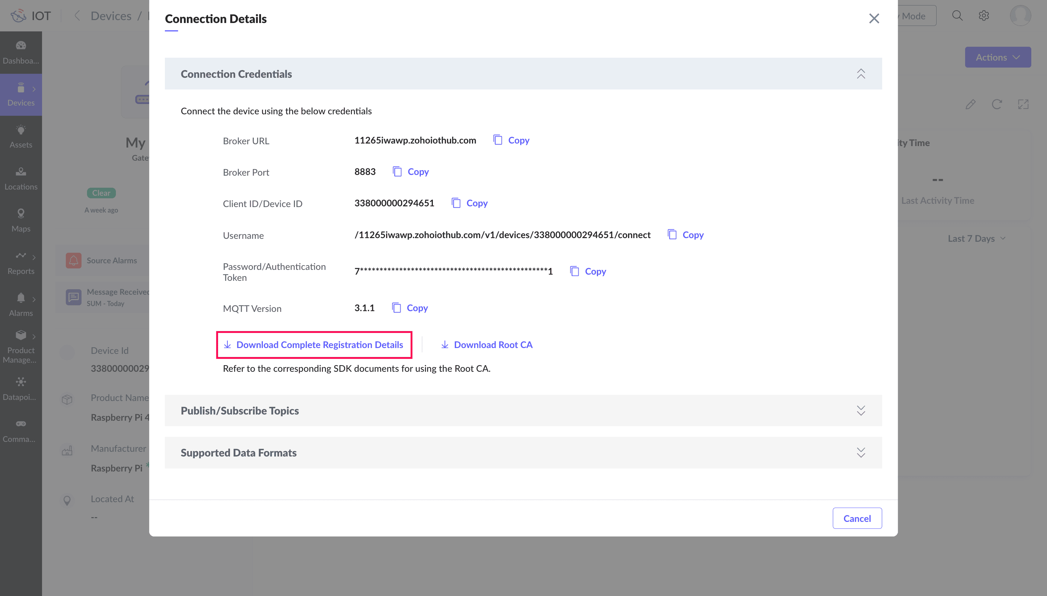Viewport: 1047px width, 596px height.
Task: Open the Alarms sidebar item
Action: coord(21,305)
